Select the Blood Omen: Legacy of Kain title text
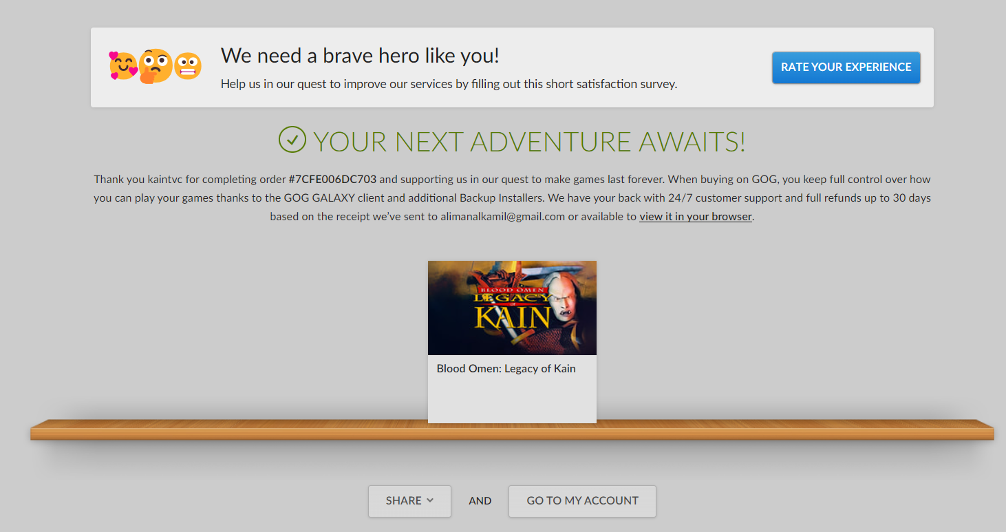This screenshot has height=532, width=1006. point(506,368)
